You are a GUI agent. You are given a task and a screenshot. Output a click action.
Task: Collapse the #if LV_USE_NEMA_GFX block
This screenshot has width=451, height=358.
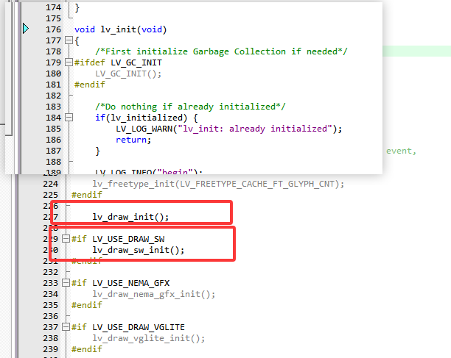(x=66, y=283)
